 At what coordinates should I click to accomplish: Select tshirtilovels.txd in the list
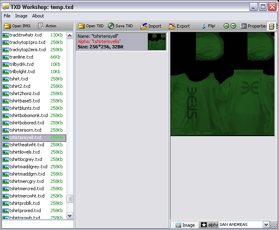34,152
